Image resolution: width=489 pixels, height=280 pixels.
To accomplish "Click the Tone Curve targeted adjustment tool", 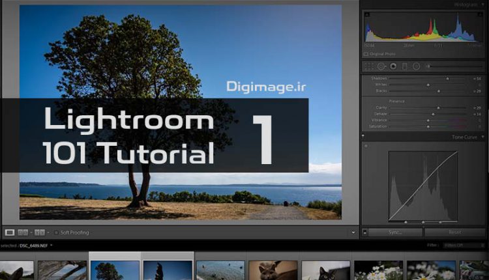I will (x=366, y=147).
